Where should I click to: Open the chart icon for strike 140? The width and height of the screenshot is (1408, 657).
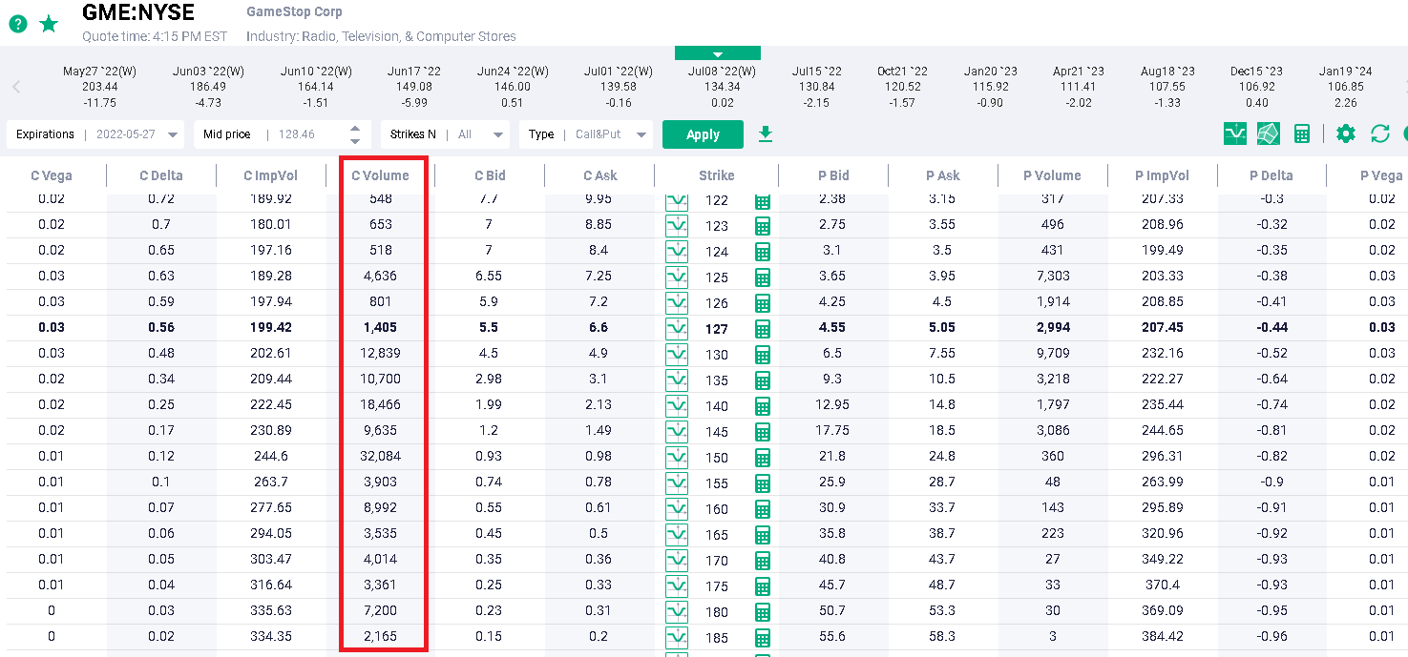click(677, 406)
